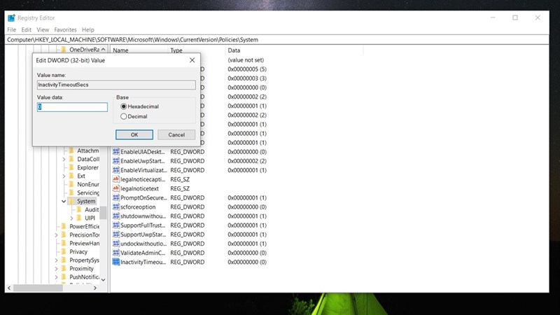Select the legalnoticetext value name
The height and width of the screenshot is (315, 560).
click(139, 188)
